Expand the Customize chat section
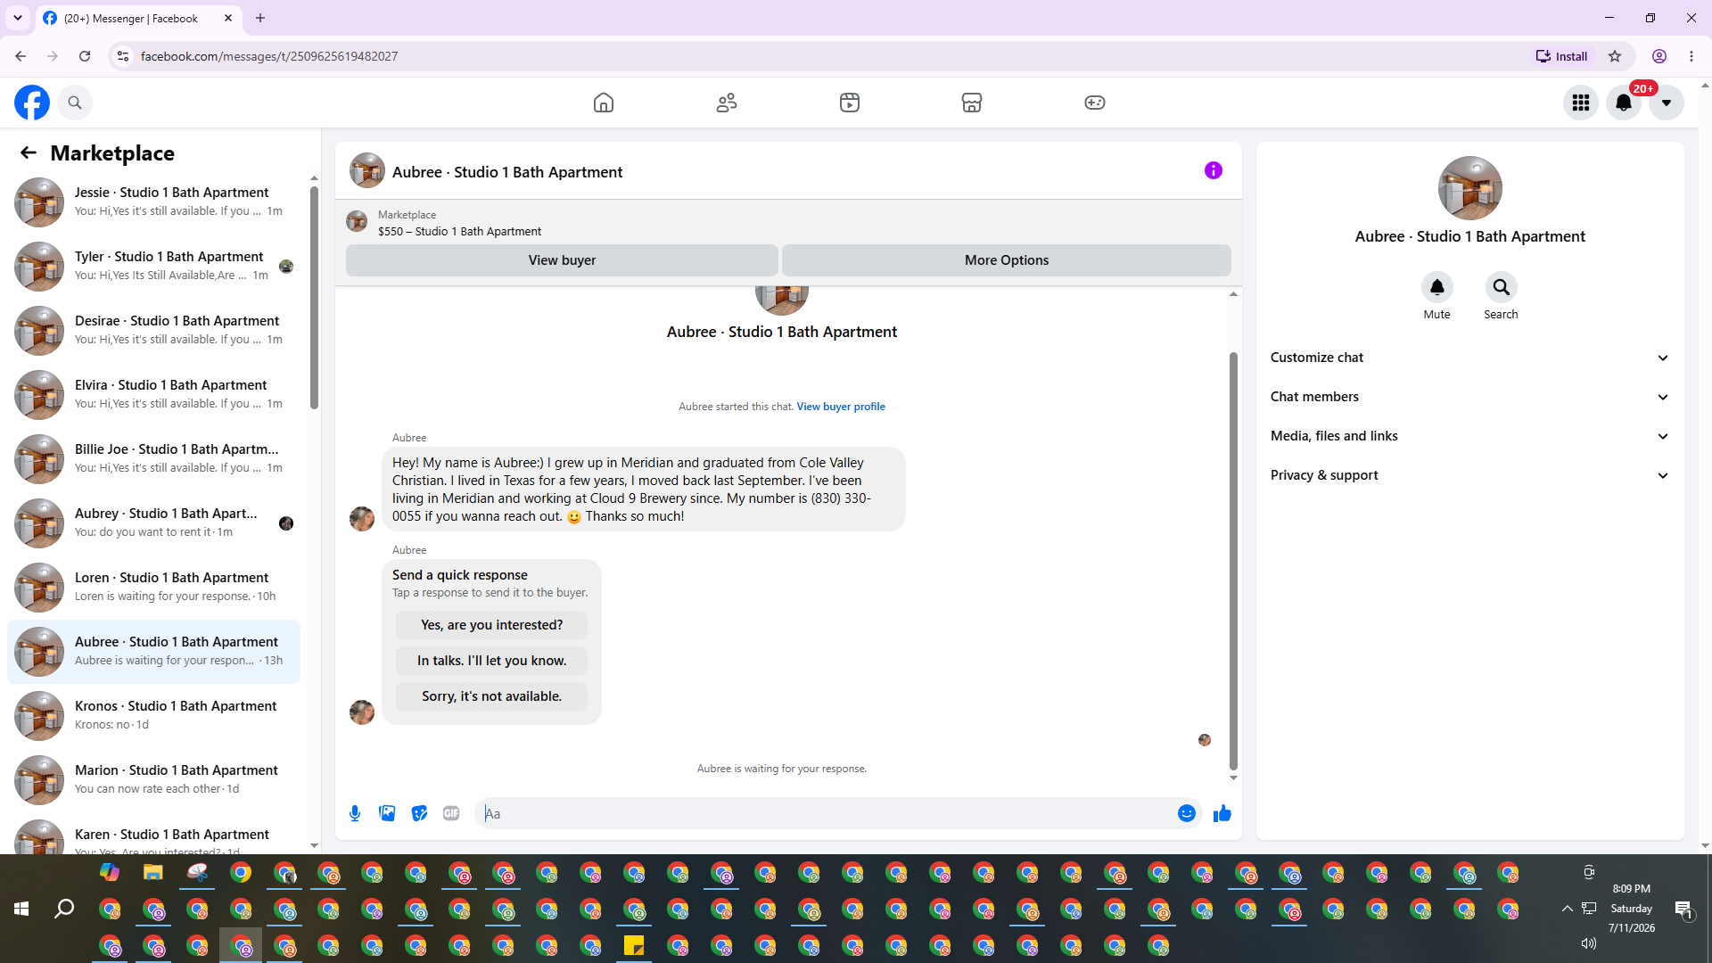The height and width of the screenshot is (963, 1712). 1470,358
